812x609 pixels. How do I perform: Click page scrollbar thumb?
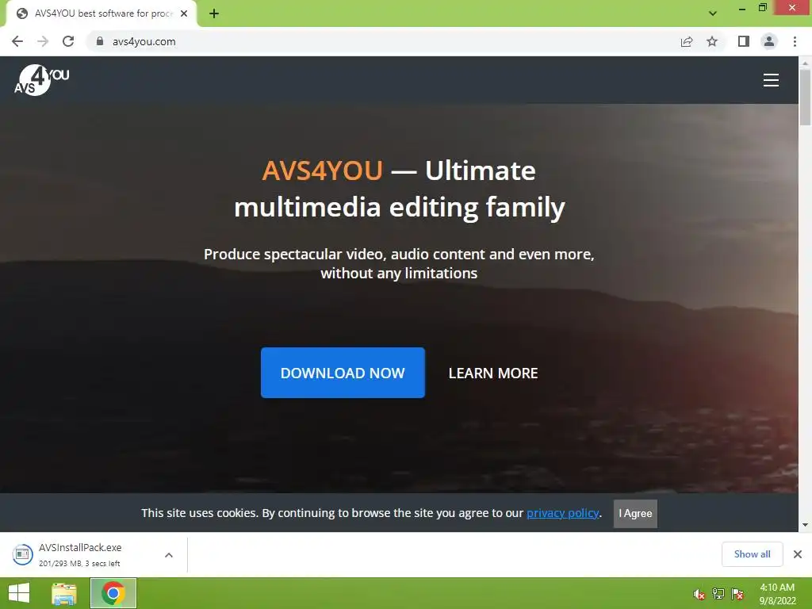(x=805, y=97)
